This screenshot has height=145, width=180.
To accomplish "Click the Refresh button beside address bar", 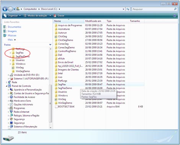I will pyautogui.click(x=128, y=9).
